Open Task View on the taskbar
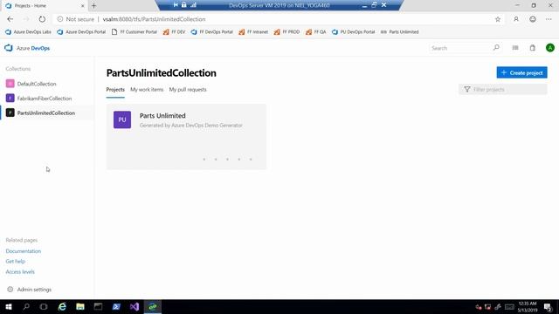This screenshot has height=314, width=559. click(44, 306)
